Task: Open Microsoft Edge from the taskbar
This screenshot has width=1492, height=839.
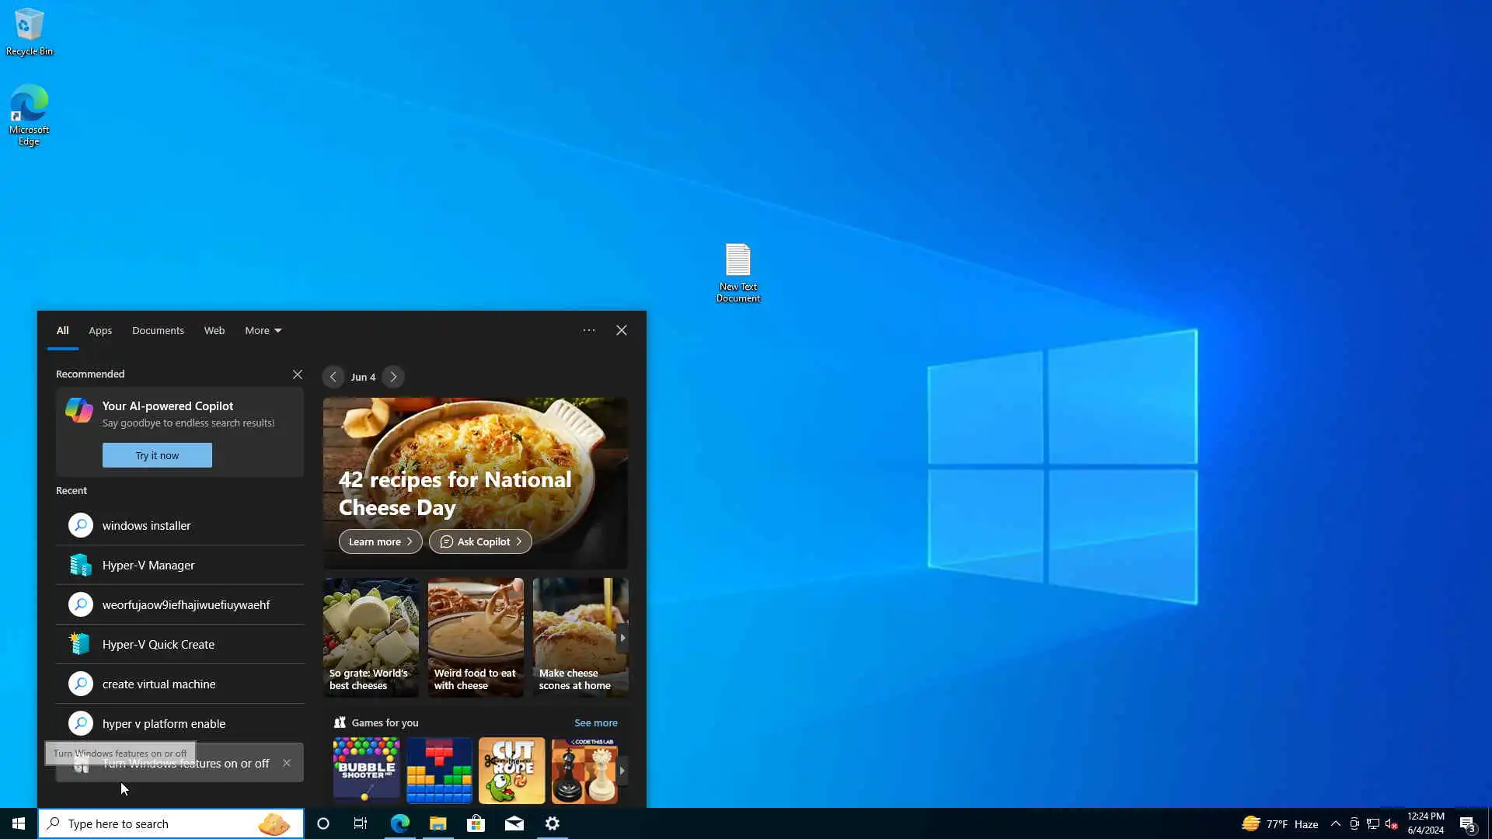Action: (399, 823)
